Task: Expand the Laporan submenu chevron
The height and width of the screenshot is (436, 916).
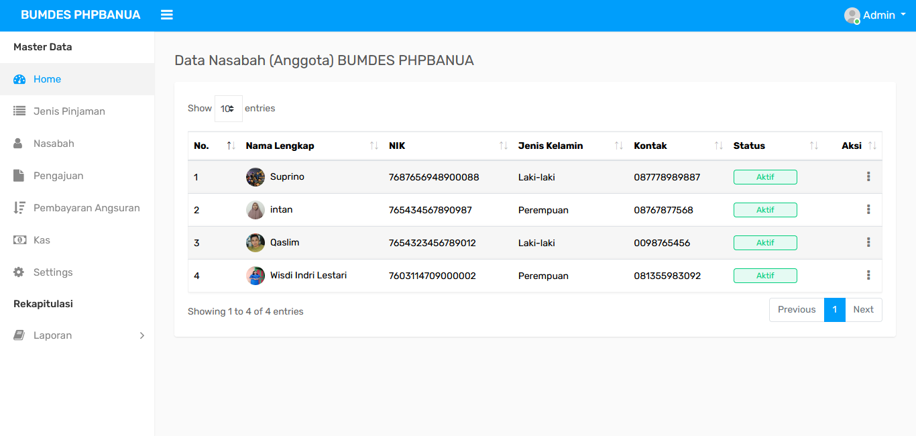Action: (141, 335)
